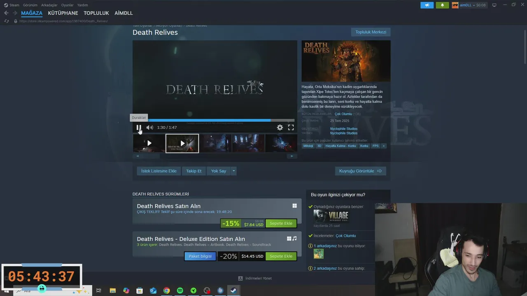Enter fullscreen mode for the trailer
Image resolution: width=527 pixels, height=296 pixels.
[291, 127]
